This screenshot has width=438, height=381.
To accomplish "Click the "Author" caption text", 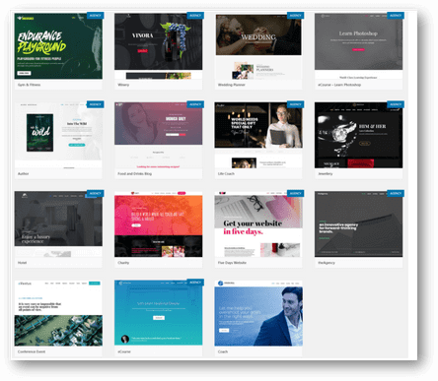I will point(23,173).
